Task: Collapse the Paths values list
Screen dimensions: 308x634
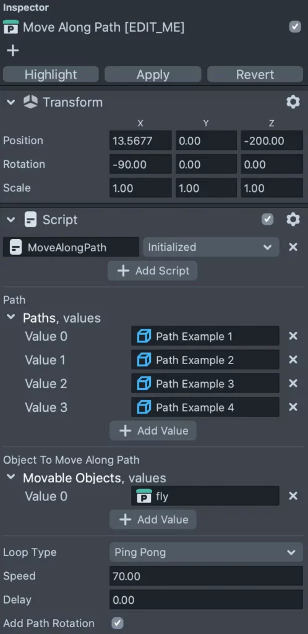Action: 11,318
